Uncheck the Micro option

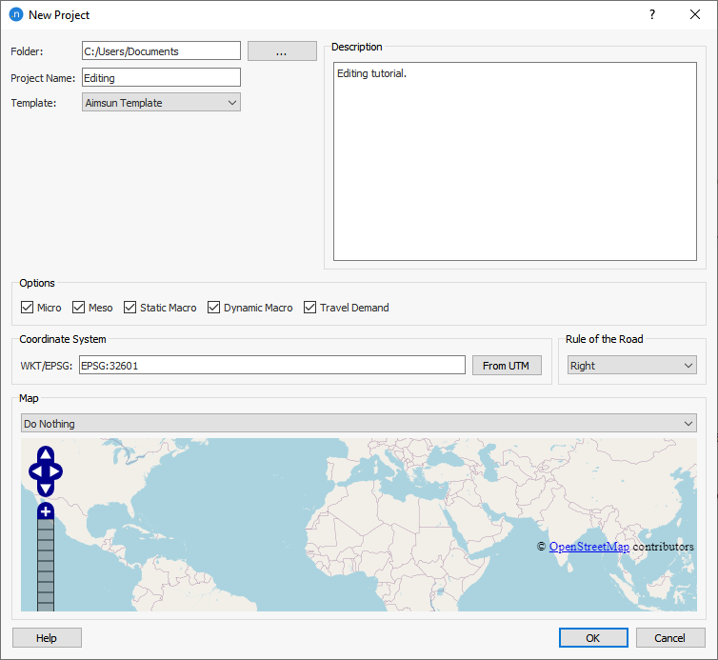coord(28,308)
